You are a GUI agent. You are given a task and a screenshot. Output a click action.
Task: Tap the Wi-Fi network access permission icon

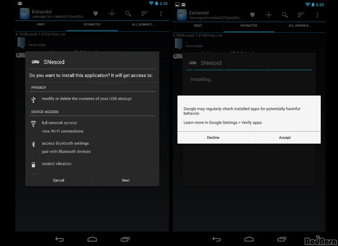click(33, 124)
